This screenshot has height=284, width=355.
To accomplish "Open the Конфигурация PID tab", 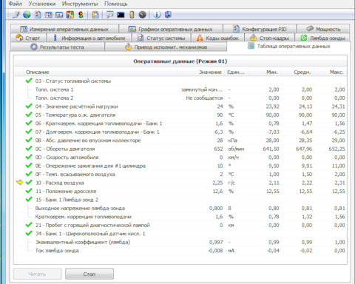I will point(260,29).
